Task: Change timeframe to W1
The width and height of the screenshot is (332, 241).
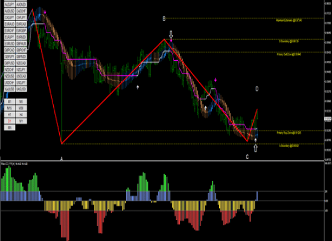Action: click(x=21, y=121)
